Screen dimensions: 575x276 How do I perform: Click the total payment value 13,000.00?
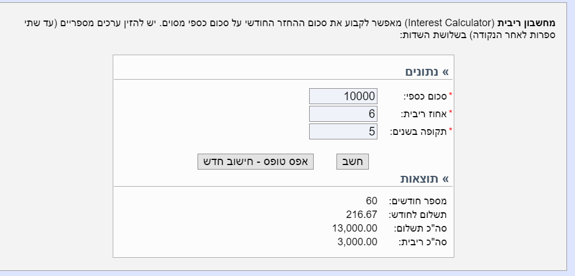pyautogui.click(x=355, y=228)
